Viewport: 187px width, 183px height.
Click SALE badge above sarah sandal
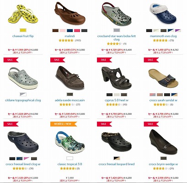151,60
